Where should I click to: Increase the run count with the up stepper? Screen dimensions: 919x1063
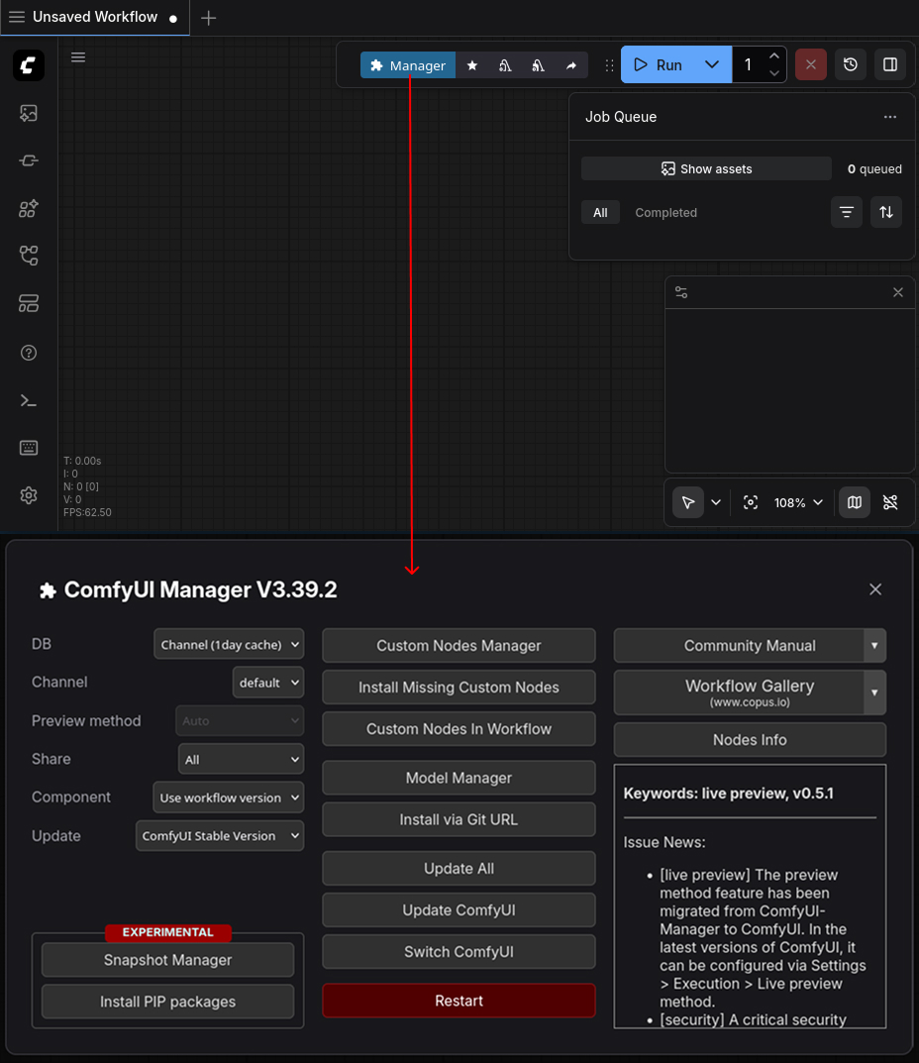[775, 56]
